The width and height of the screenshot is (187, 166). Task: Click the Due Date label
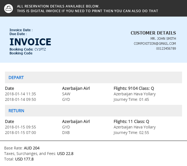click(x=18, y=34)
